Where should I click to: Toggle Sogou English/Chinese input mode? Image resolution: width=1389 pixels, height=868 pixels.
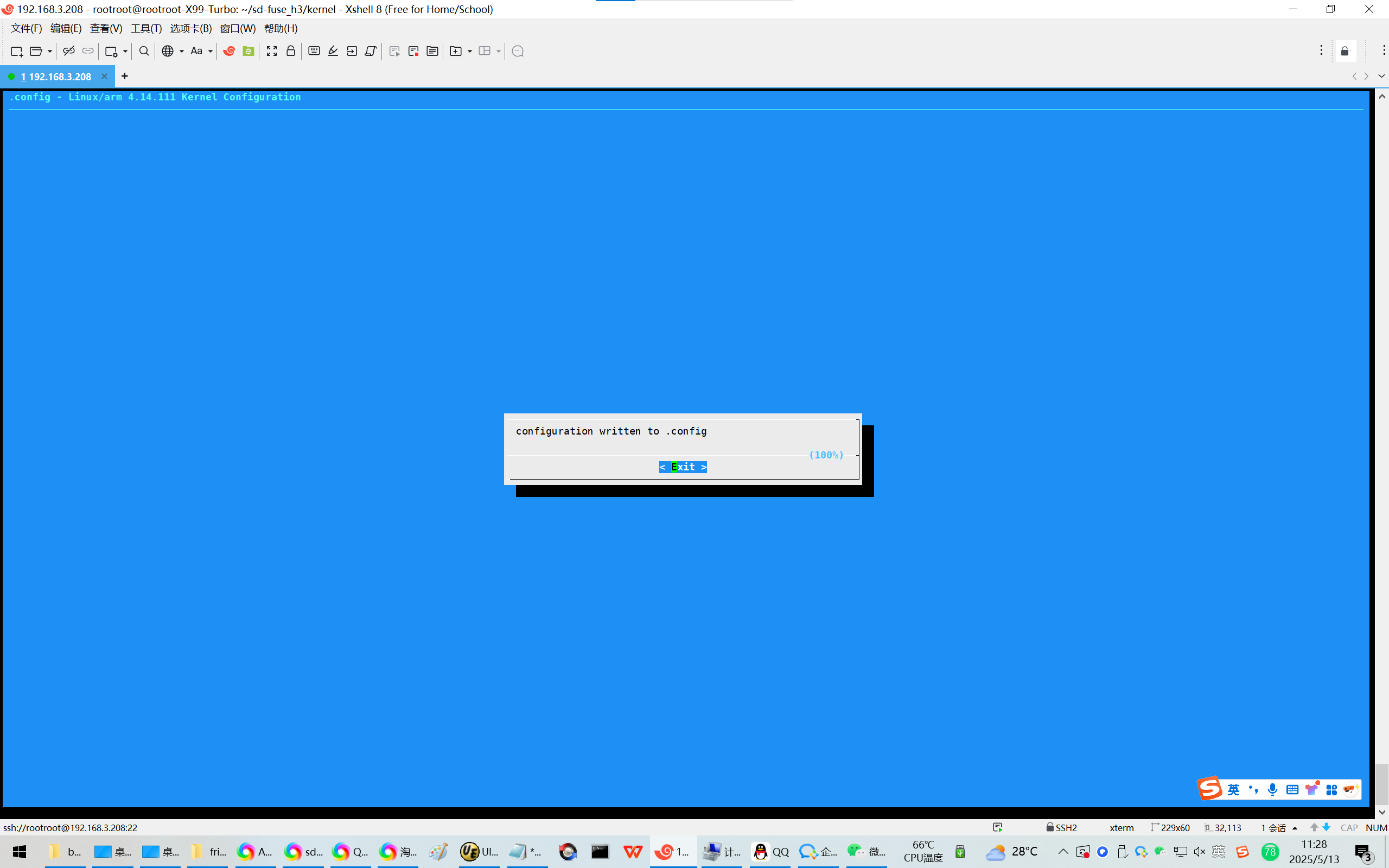(x=1233, y=789)
